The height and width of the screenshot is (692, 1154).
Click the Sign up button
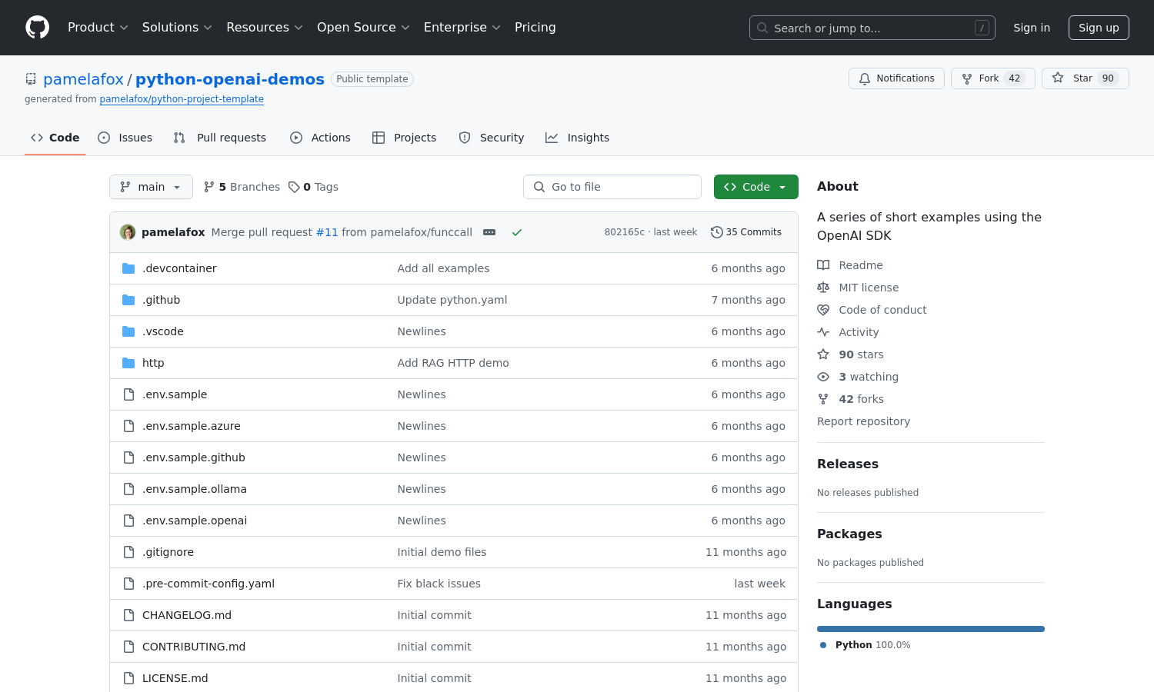click(x=1098, y=28)
